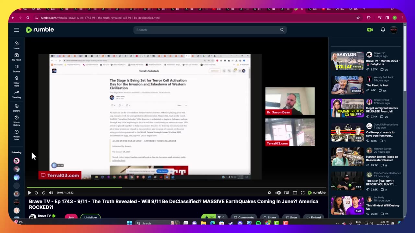
Task: Open 'The Panic Is Real' video thumbnail
Action: click(347, 85)
